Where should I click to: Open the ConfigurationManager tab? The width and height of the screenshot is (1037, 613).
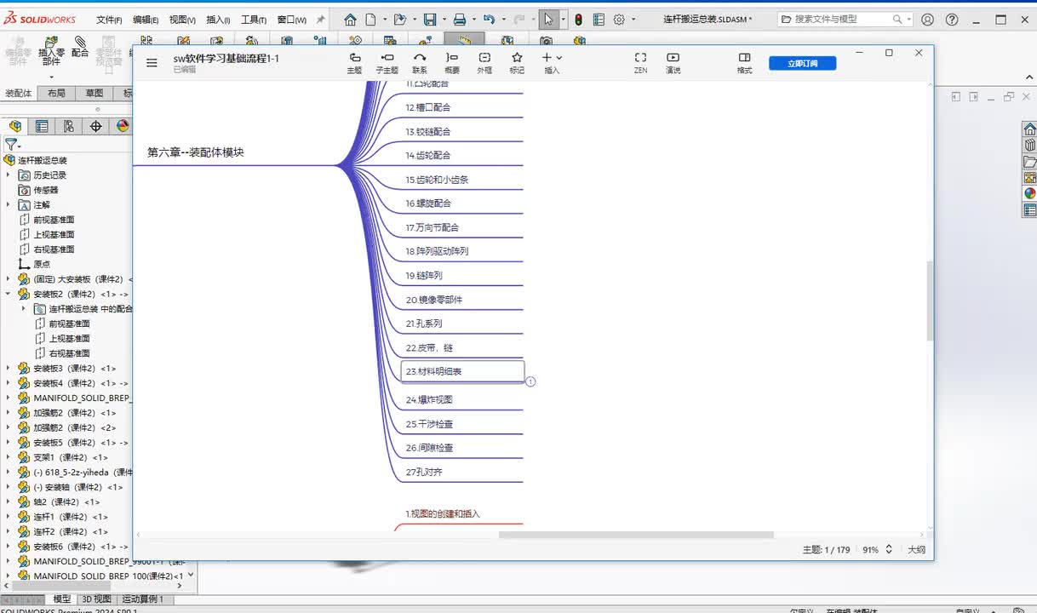tap(69, 126)
